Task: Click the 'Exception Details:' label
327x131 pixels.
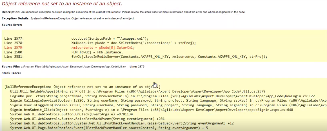Action: click(16, 18)
